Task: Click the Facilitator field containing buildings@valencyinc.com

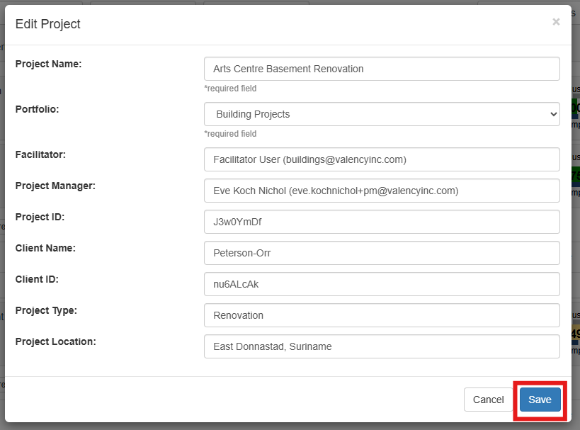Action: pos(382,159)
